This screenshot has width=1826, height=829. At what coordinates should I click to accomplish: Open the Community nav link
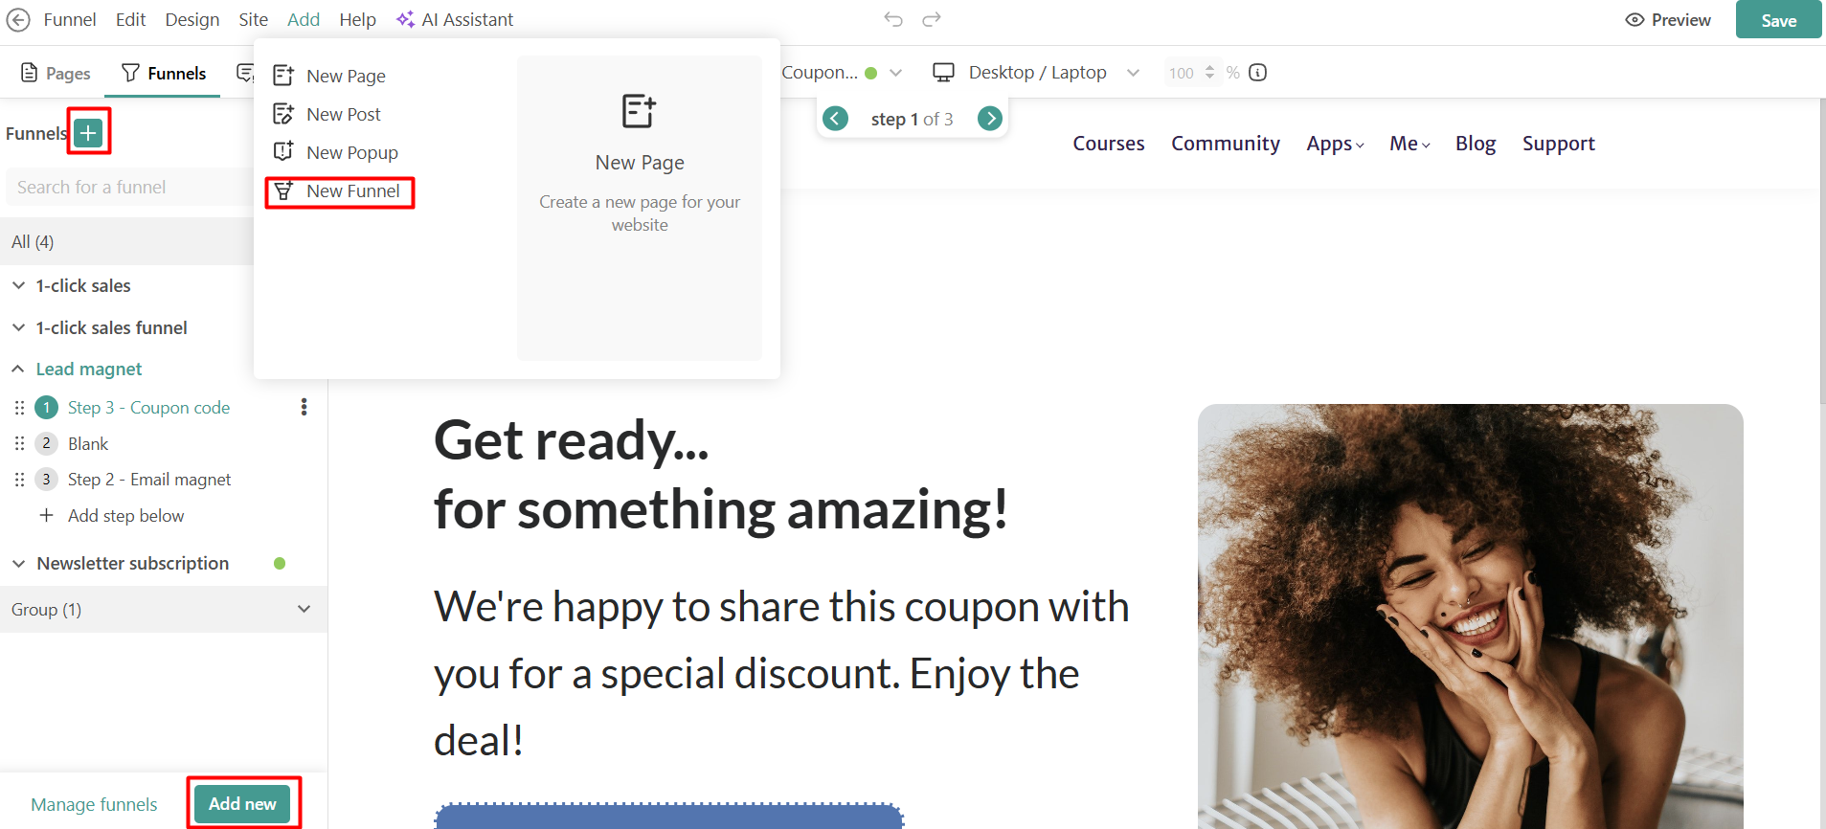tap(1226, 144)
